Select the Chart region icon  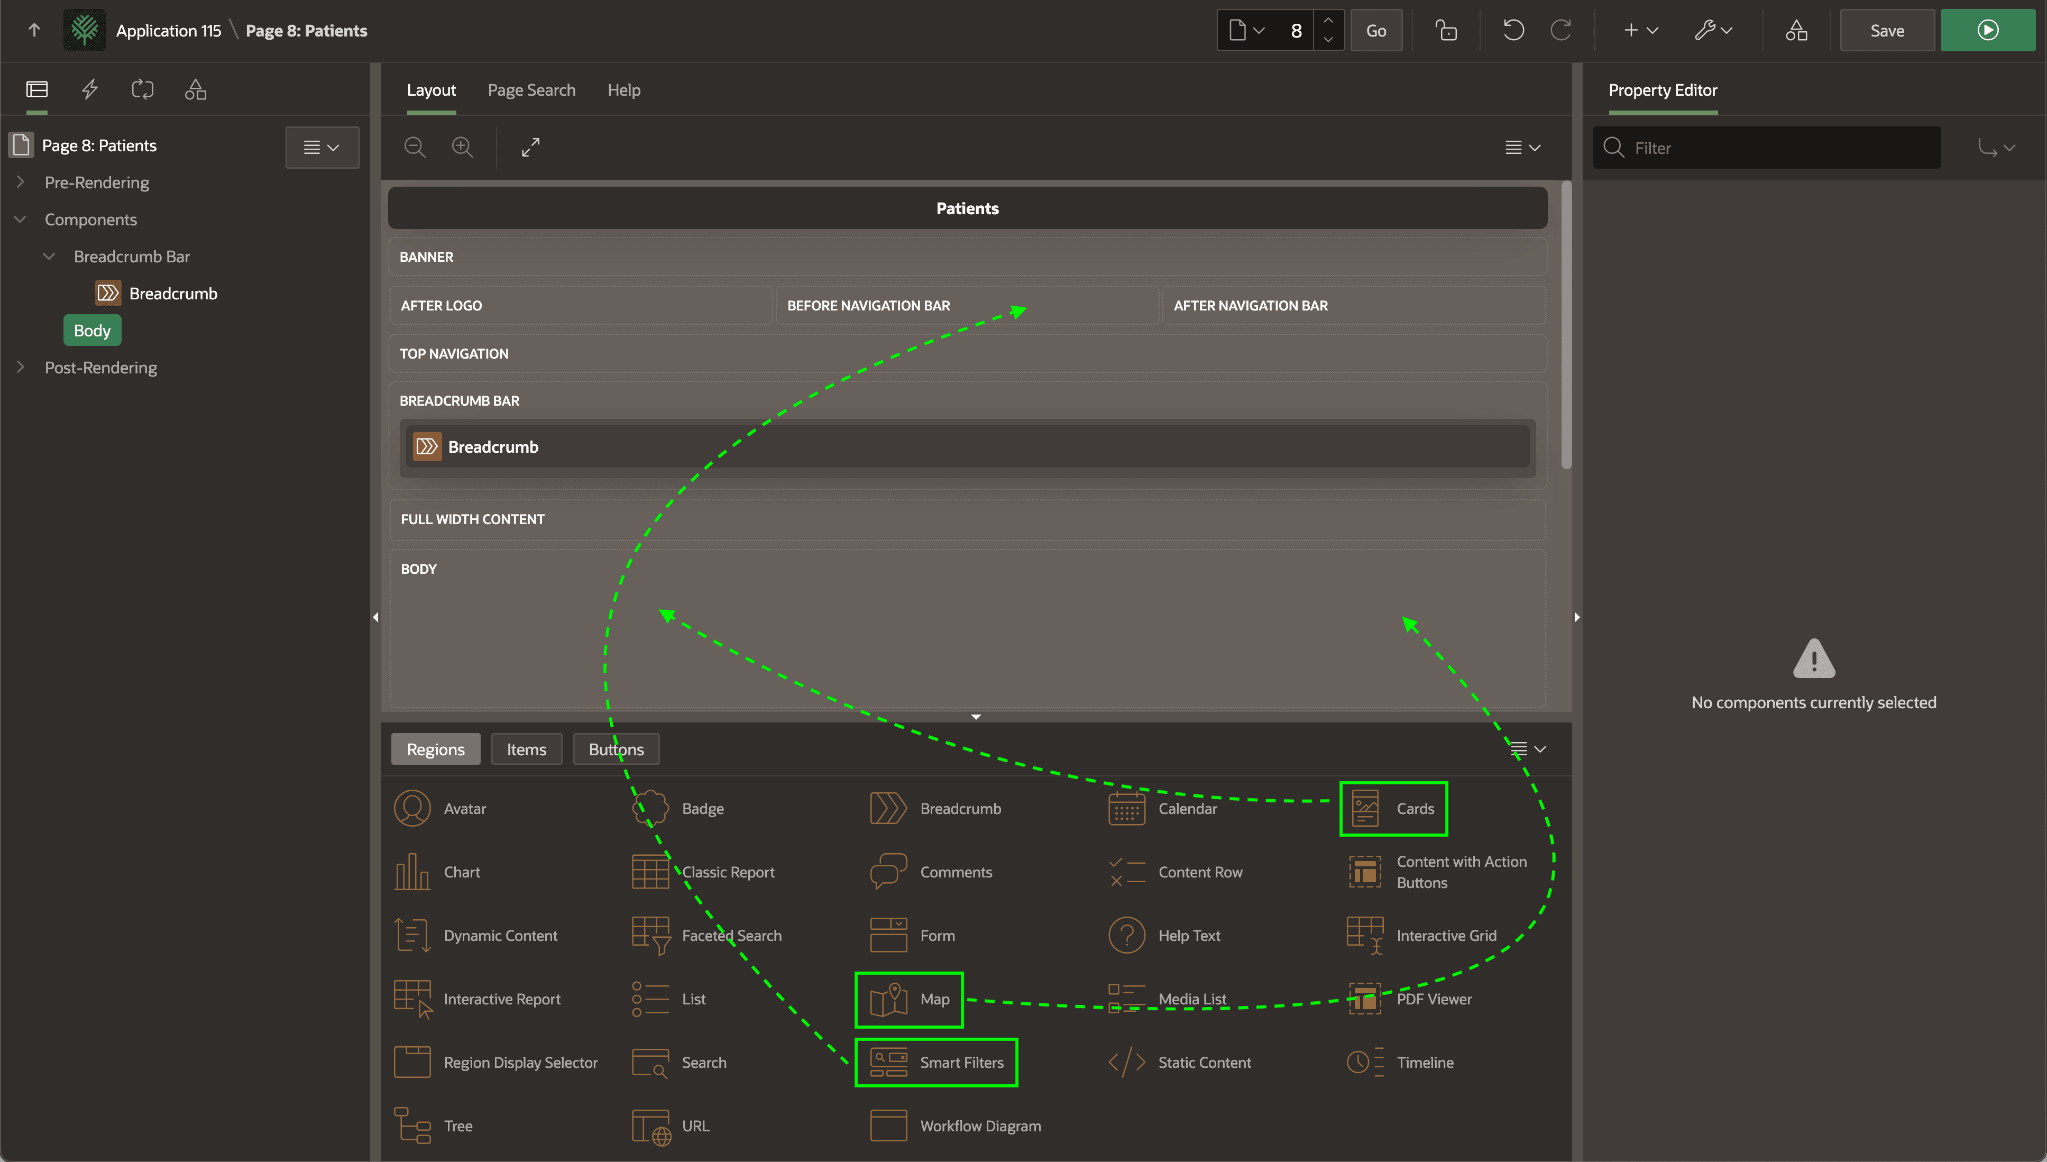click(x=412, y=872)
